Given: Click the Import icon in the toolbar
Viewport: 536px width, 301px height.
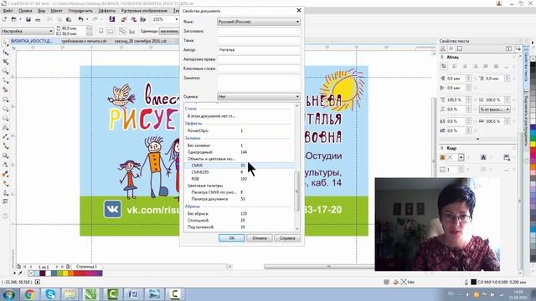Looking at the screenshot, I should 124,19.
